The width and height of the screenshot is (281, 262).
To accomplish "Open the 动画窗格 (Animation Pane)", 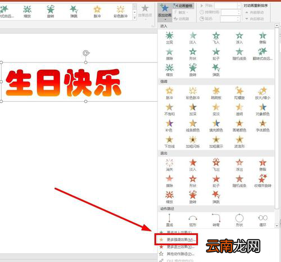I will (183, 6).
